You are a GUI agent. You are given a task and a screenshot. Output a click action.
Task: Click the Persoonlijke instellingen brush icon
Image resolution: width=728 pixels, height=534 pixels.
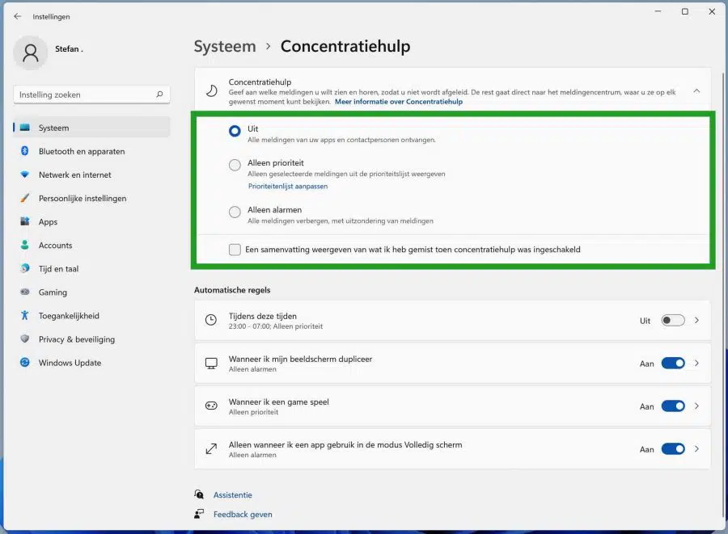click(25, 198)
